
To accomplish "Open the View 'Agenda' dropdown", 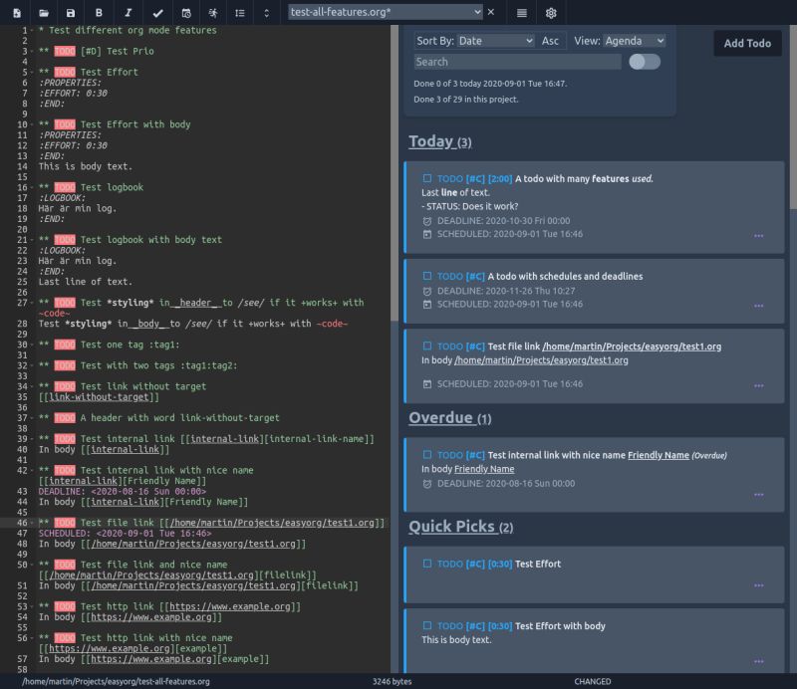I will (x=635, y=41).
